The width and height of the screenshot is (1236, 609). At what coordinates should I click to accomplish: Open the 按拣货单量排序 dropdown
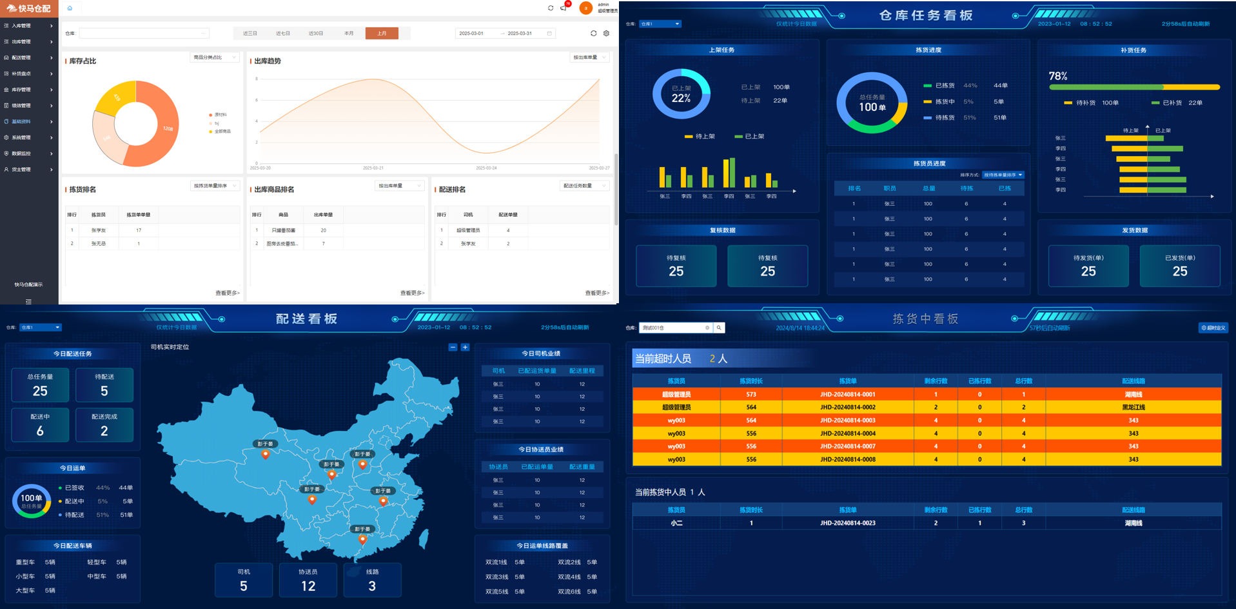[215, 186]
